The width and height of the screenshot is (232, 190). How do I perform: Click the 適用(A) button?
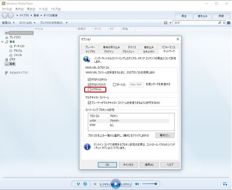click(x=149, y=165)
